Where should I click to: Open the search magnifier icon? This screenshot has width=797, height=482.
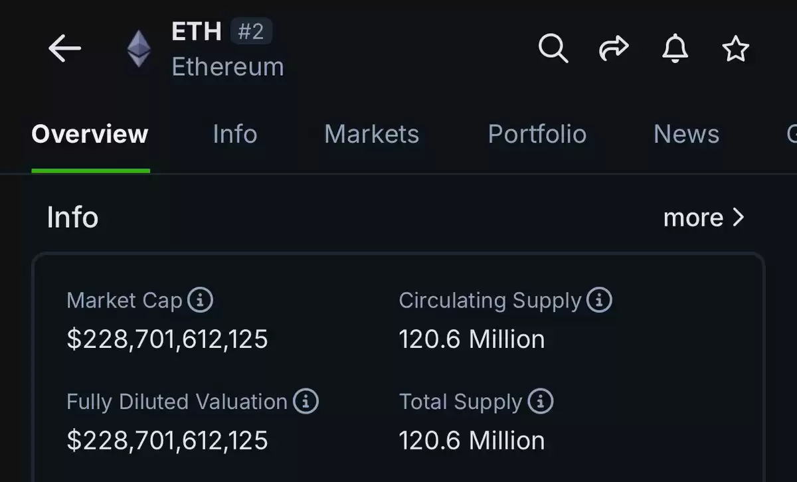click(x=553, y=48)
